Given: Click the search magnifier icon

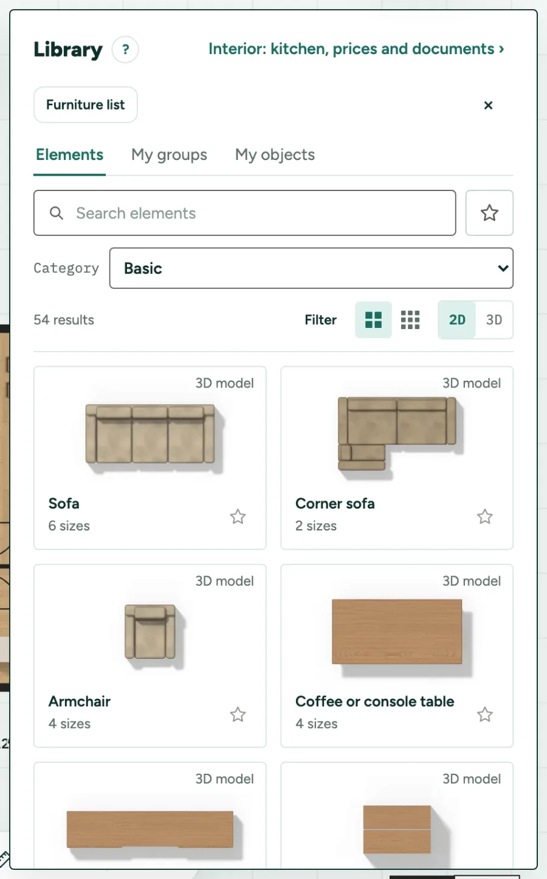Looking at the screenshot, I should point(57,213).
